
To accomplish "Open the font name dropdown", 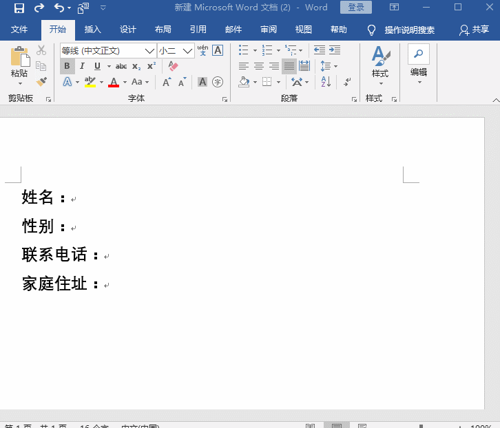I will 149,51.
